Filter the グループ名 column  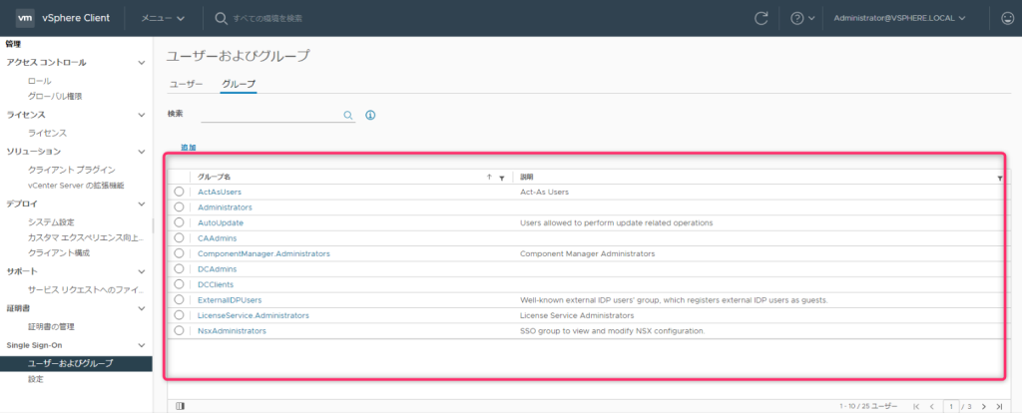pos(502,178)
